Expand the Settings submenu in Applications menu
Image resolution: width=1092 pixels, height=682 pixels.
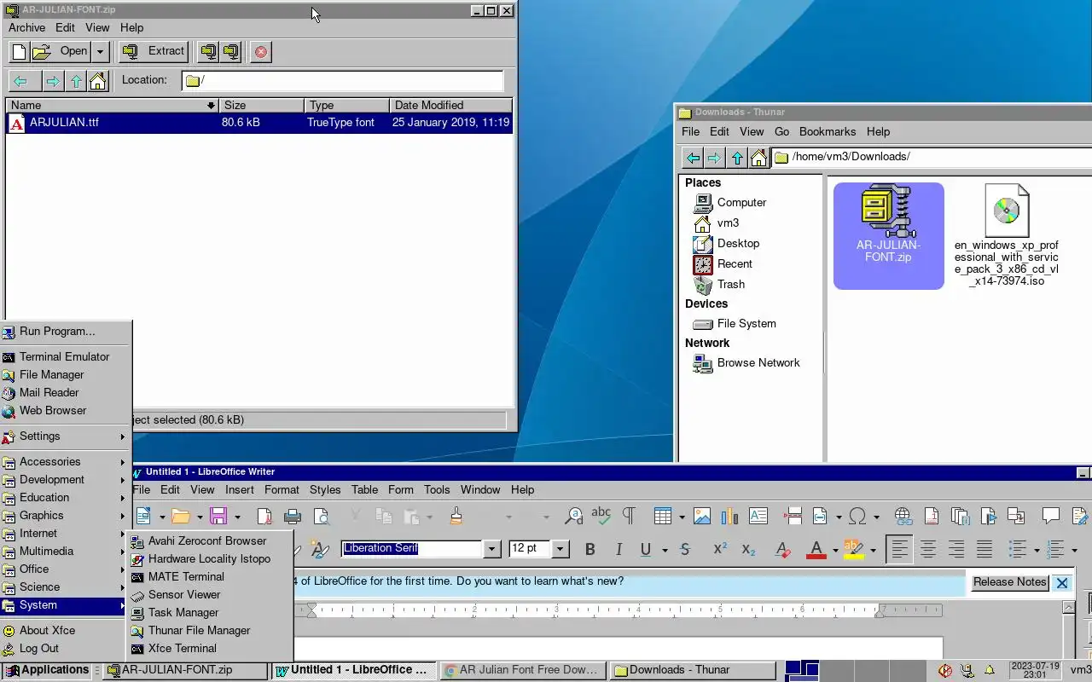click(66, 436)
